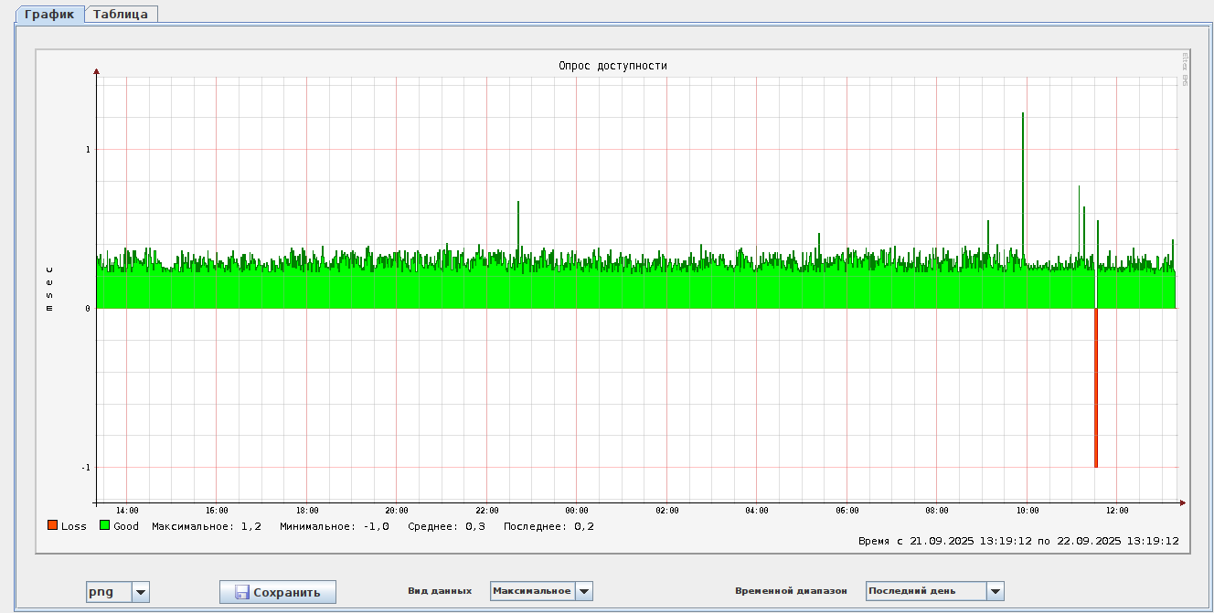
Task: Expand the Вид данных combo box arrow
Action: tap(584, 591)
